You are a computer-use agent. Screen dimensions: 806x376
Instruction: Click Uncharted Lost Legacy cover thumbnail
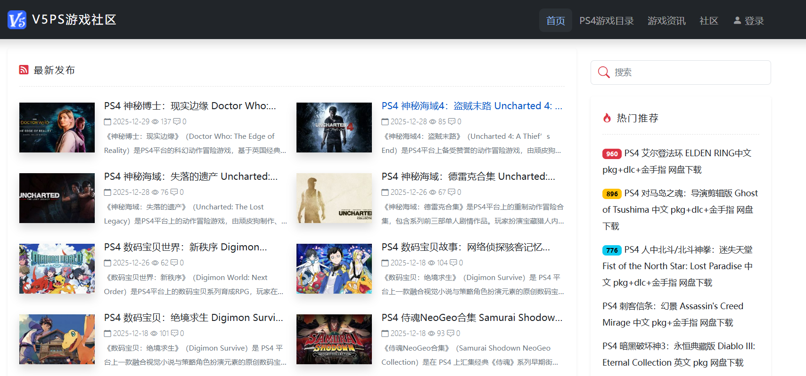coord(57,198)
